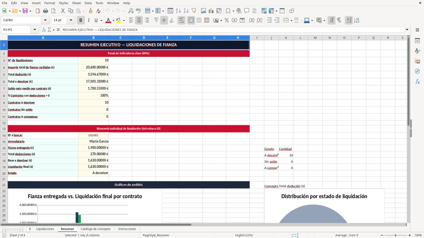Image resolution: width=424 pixels, height=238 pixels.
Task: Open the Save icon dropdown arrow
Action: coord(30,11)
